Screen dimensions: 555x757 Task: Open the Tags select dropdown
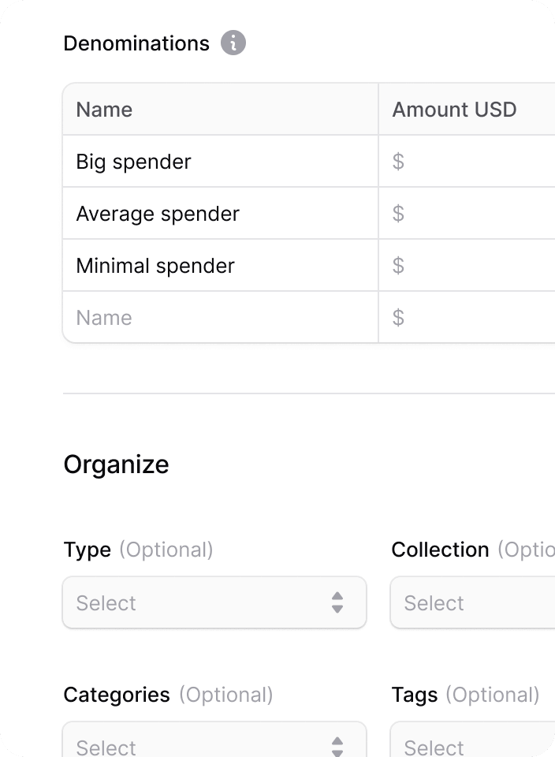[472, 739]
